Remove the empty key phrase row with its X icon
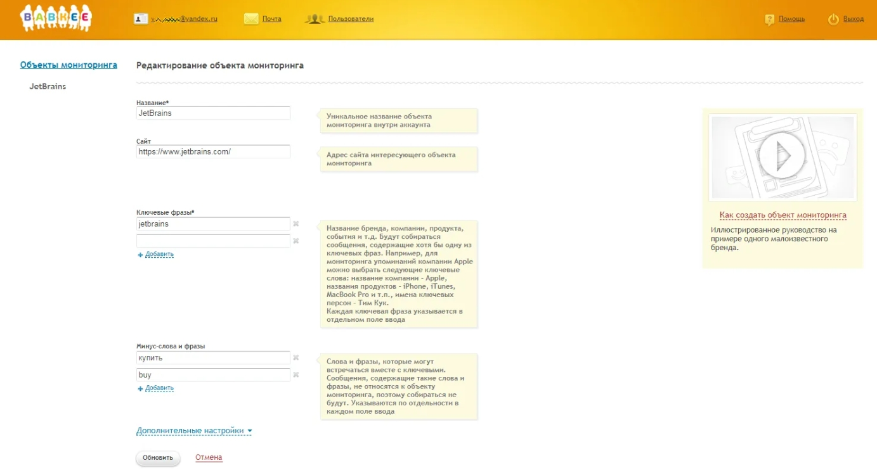The image size is (877, 470). [x=296, y=241]
